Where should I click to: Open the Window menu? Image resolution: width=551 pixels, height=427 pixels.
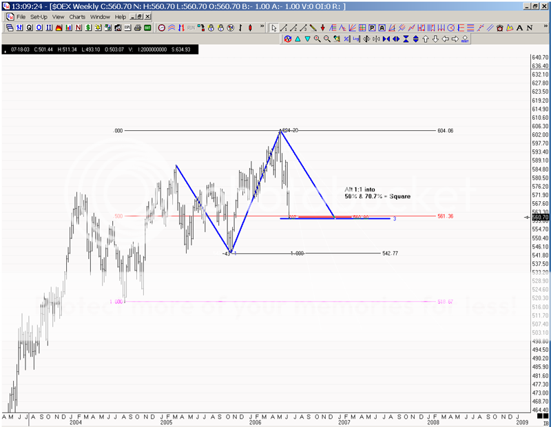(100, 17)
